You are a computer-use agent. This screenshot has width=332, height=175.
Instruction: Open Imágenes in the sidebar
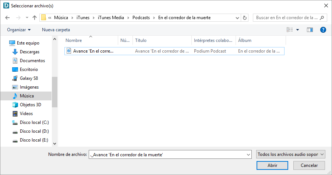(29, 87)
